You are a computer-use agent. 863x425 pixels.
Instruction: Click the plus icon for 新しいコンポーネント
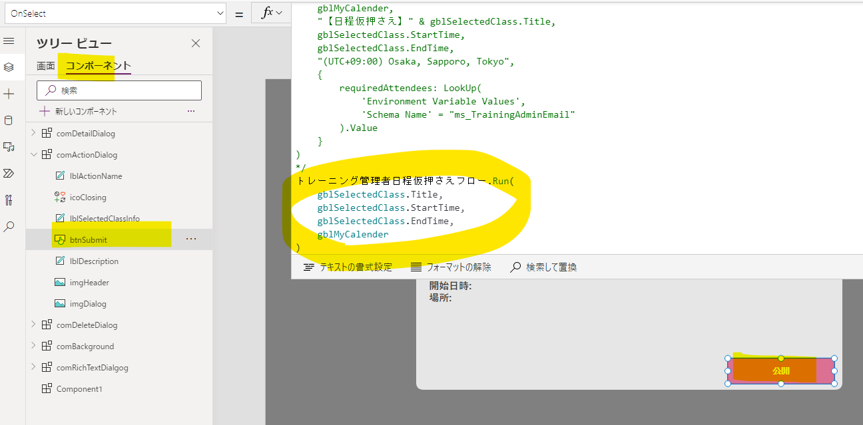(45, 111)
